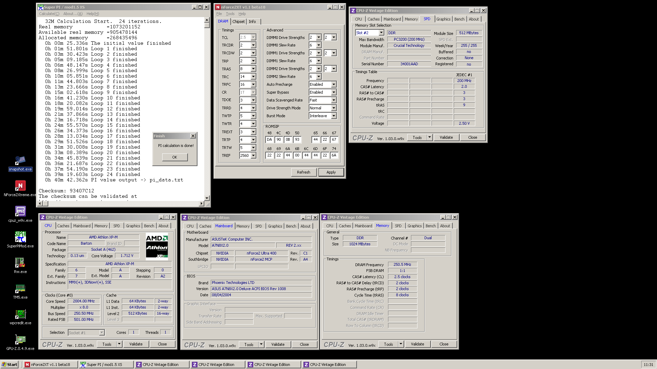657x369 pixels.
Task: Switch to nForce2XT taskbar button
Action: coord(51,365)
